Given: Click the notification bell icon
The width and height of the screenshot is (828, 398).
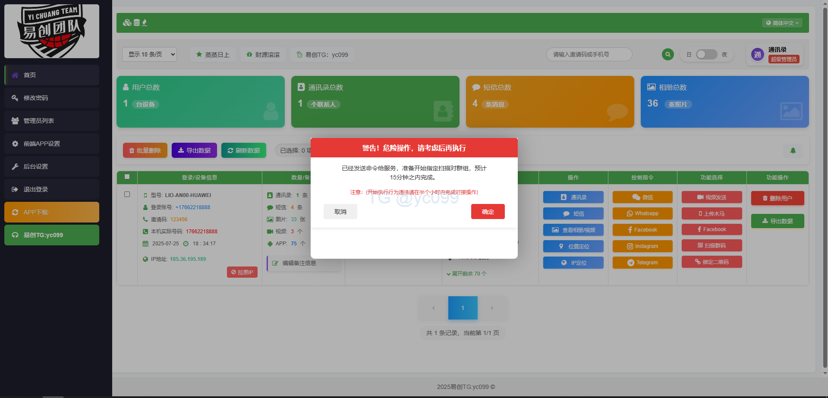Looking at the screenshot, I should click(793, 150).
